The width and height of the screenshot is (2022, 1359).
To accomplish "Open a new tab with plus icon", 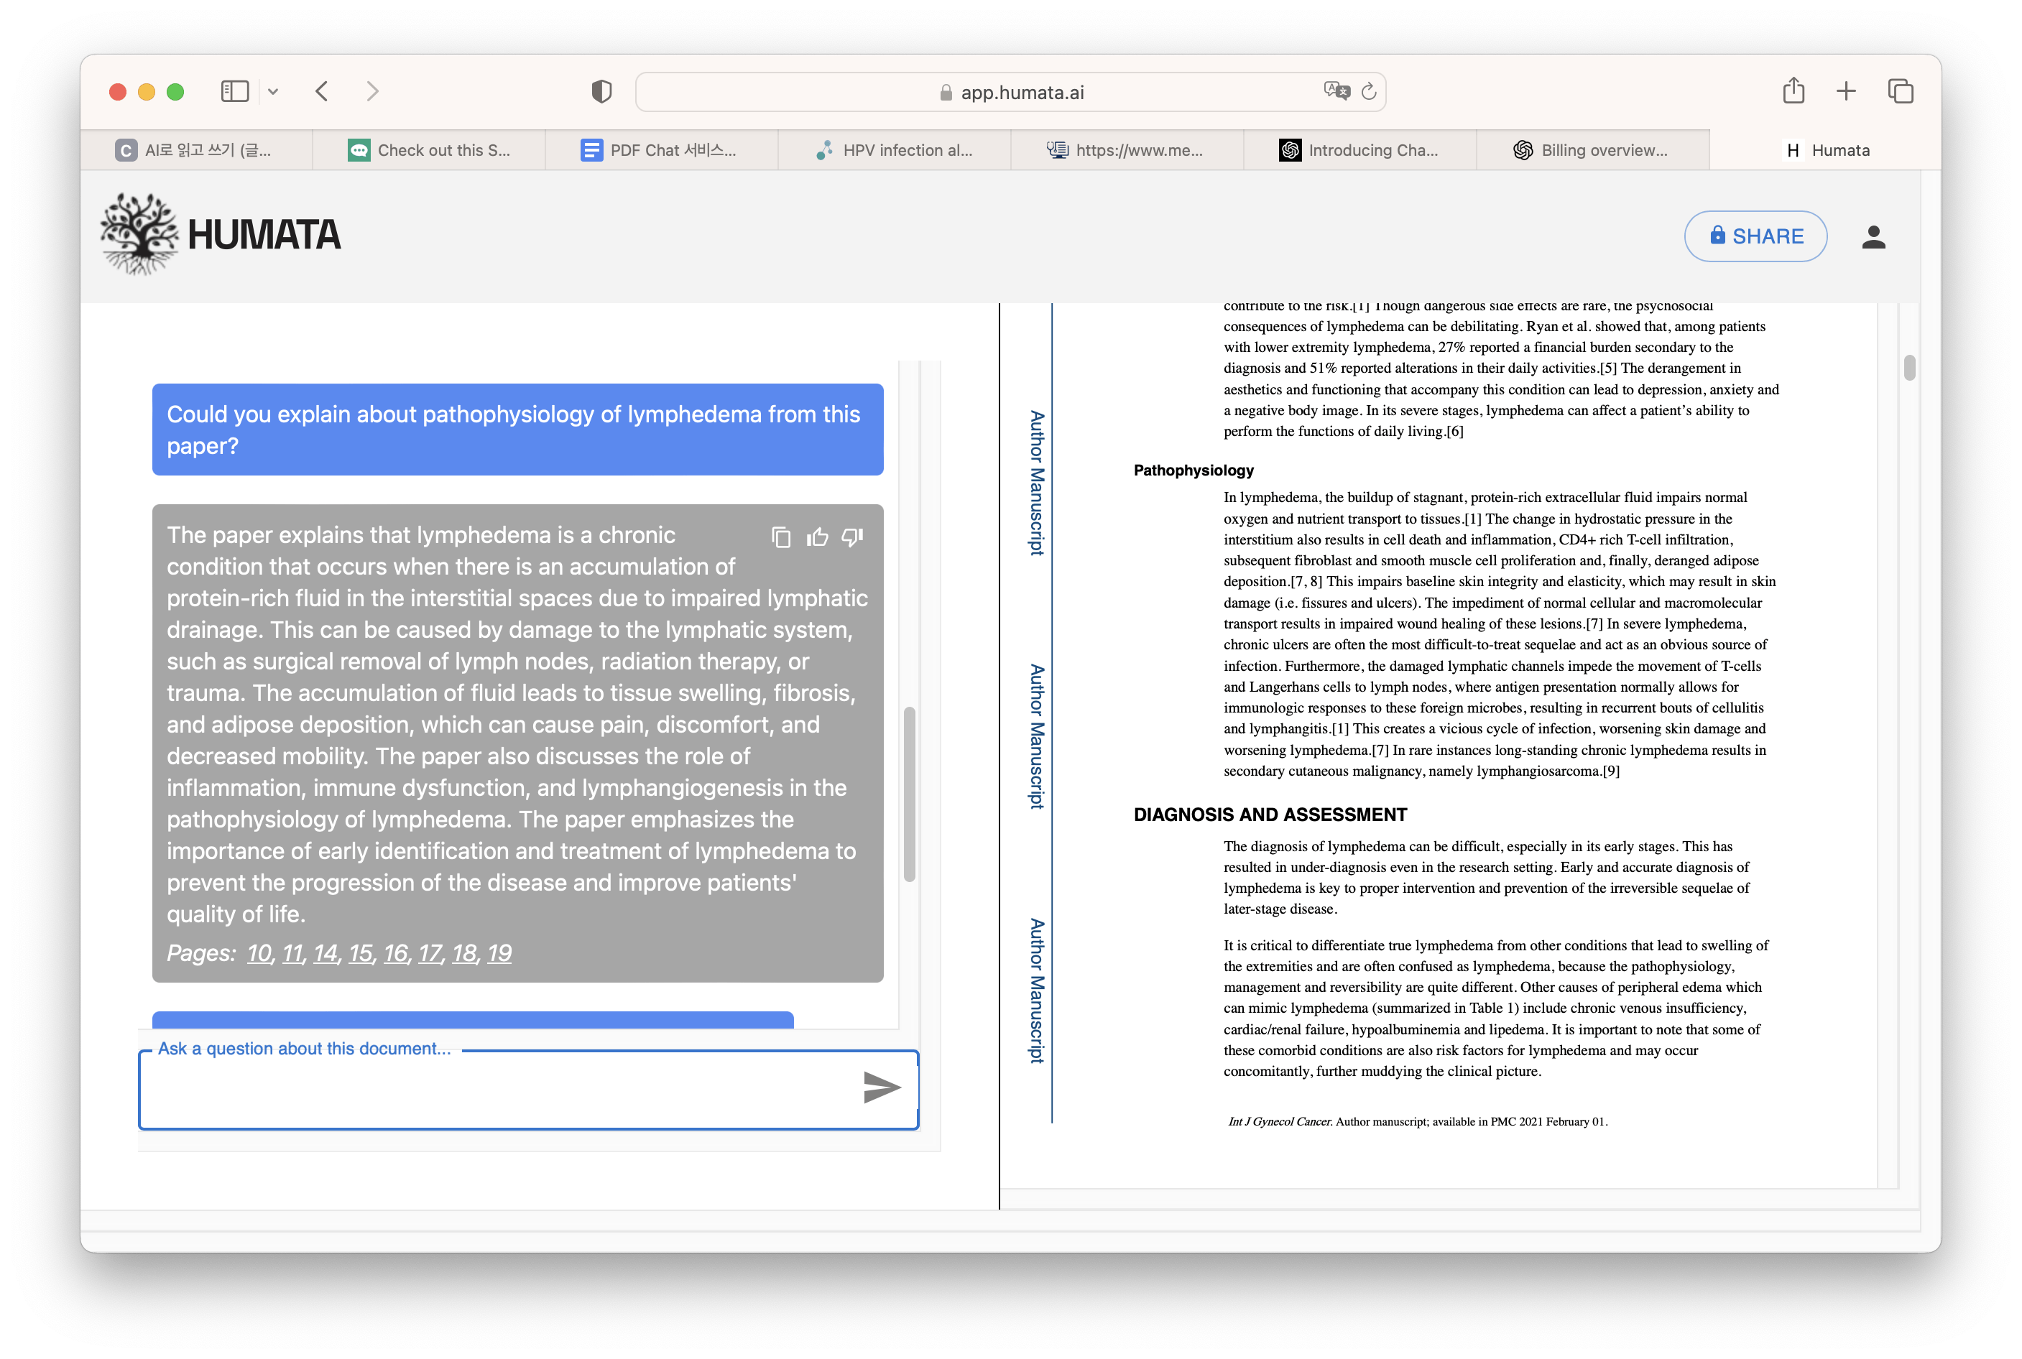I will coord(1846,91).
